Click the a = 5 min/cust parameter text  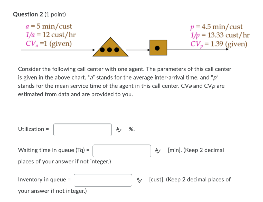point(48,27)
